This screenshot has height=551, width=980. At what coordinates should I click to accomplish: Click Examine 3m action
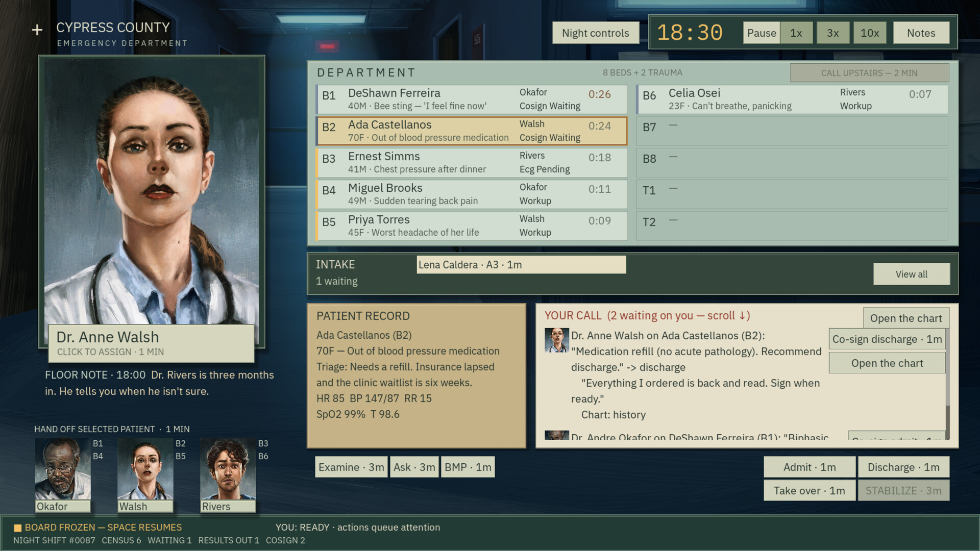pos(351,467)
